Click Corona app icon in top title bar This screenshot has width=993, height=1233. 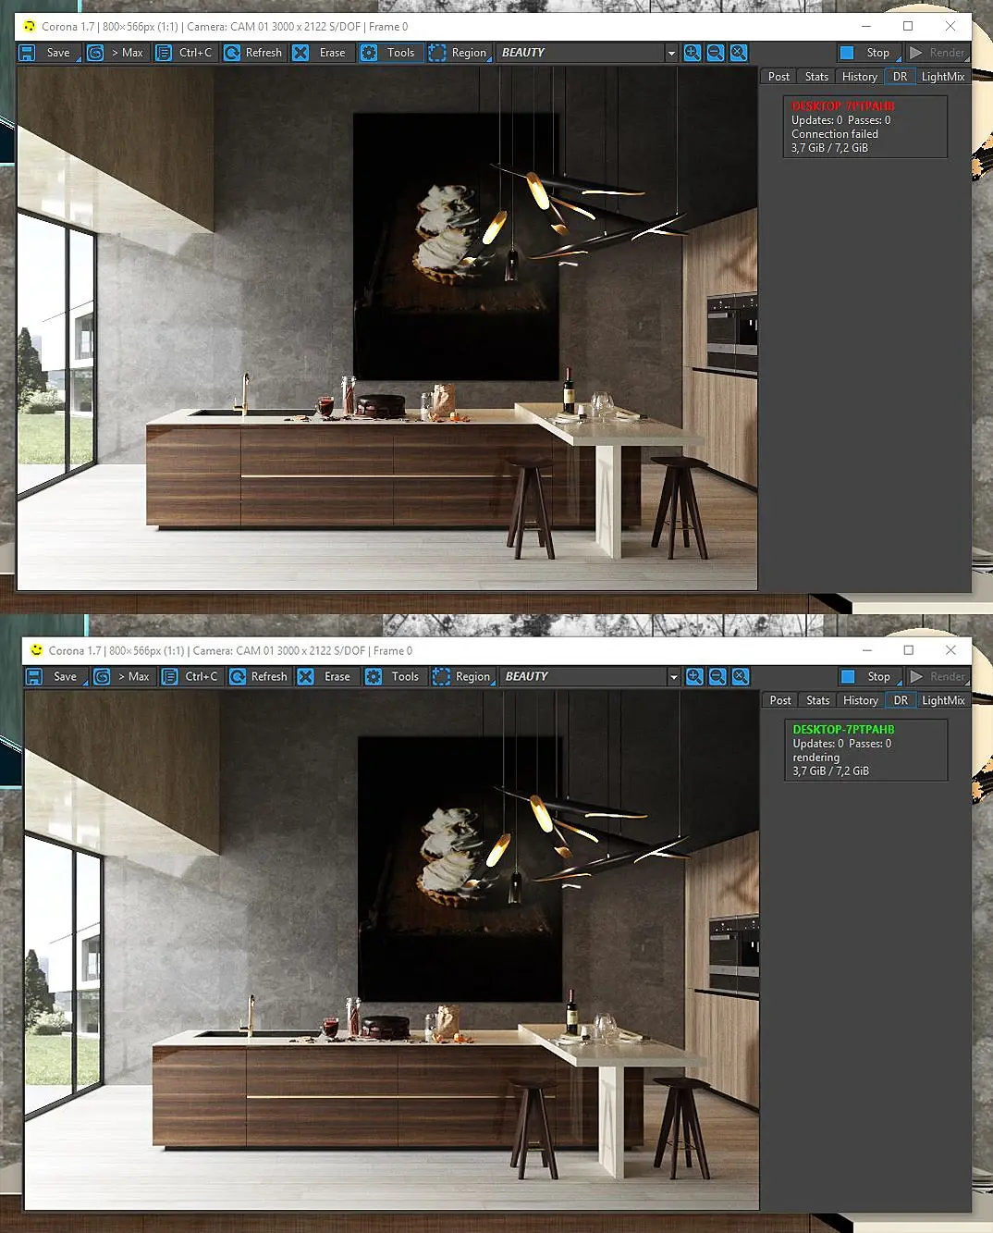pyautogui.click(x=29, y=26)
